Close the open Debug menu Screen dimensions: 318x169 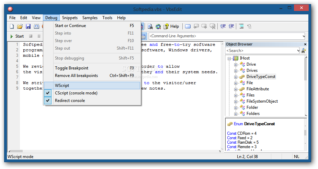tap(51, 18)
